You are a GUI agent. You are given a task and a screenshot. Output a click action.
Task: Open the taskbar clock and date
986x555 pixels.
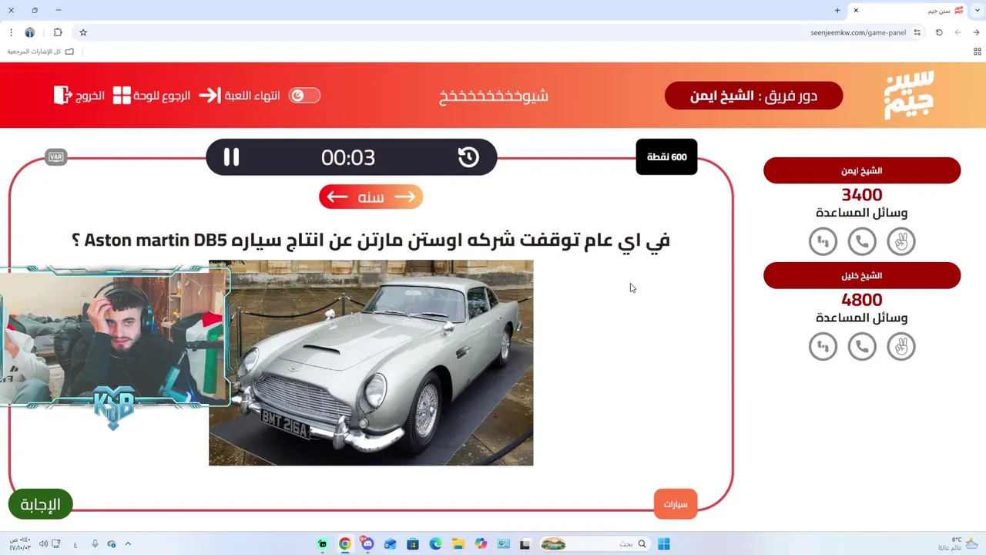point(20,543)
